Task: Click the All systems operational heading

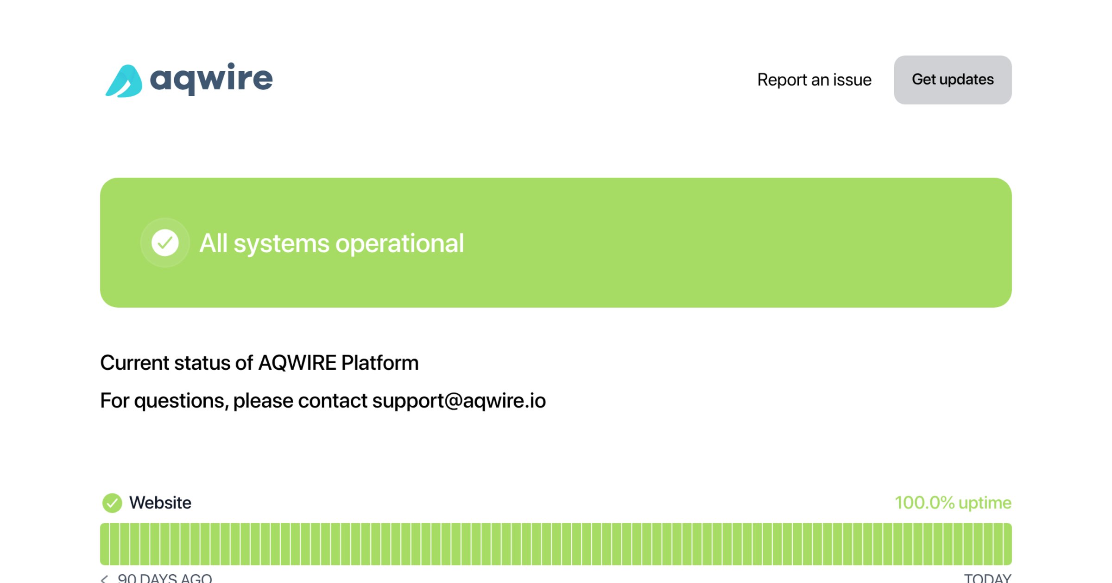Action: point(331,243)
